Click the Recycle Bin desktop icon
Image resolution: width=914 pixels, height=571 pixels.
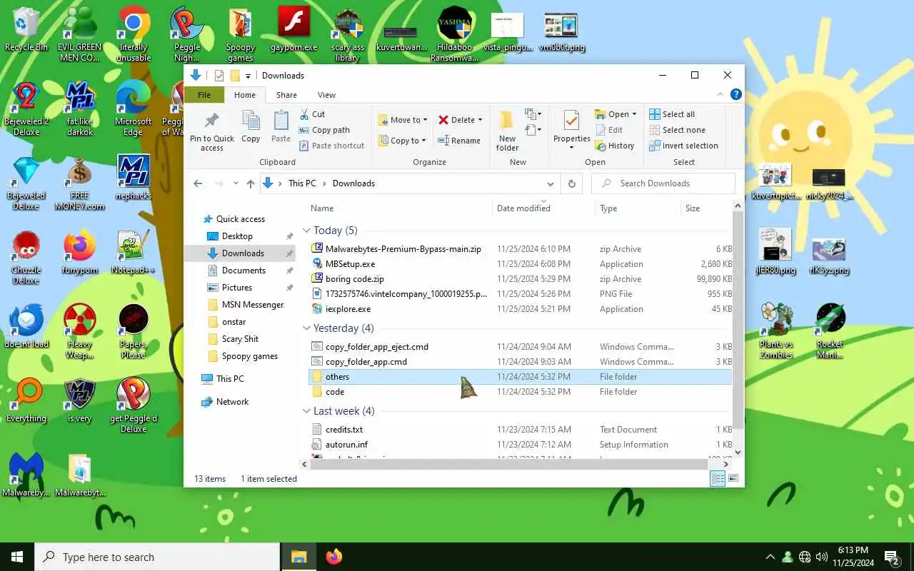(26, 29)
